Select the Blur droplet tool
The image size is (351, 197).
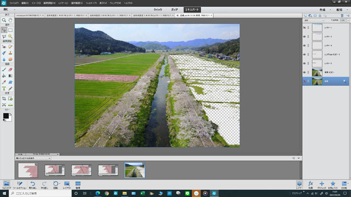(4, 59)
